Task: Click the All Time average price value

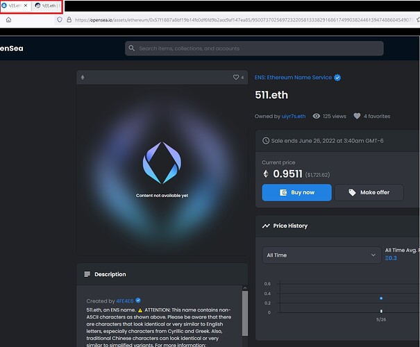Action: pyautogui.click(x=391, y=258)
